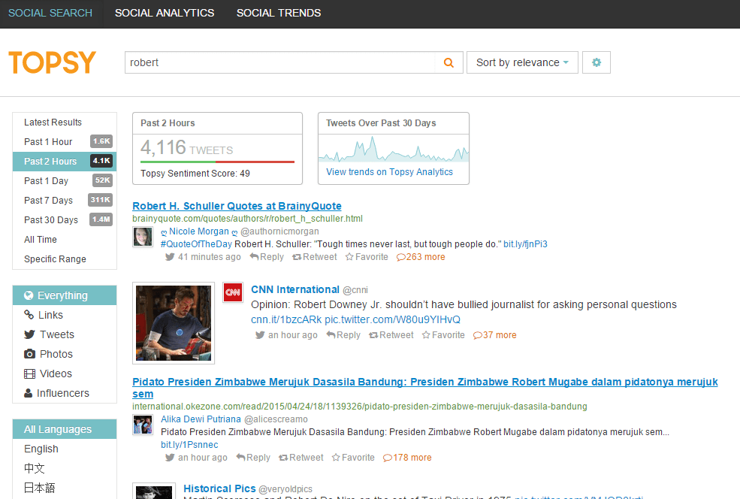
Task: Reply to Alika Dewi Putriana's tweet
Action: [x=253, y=458]
